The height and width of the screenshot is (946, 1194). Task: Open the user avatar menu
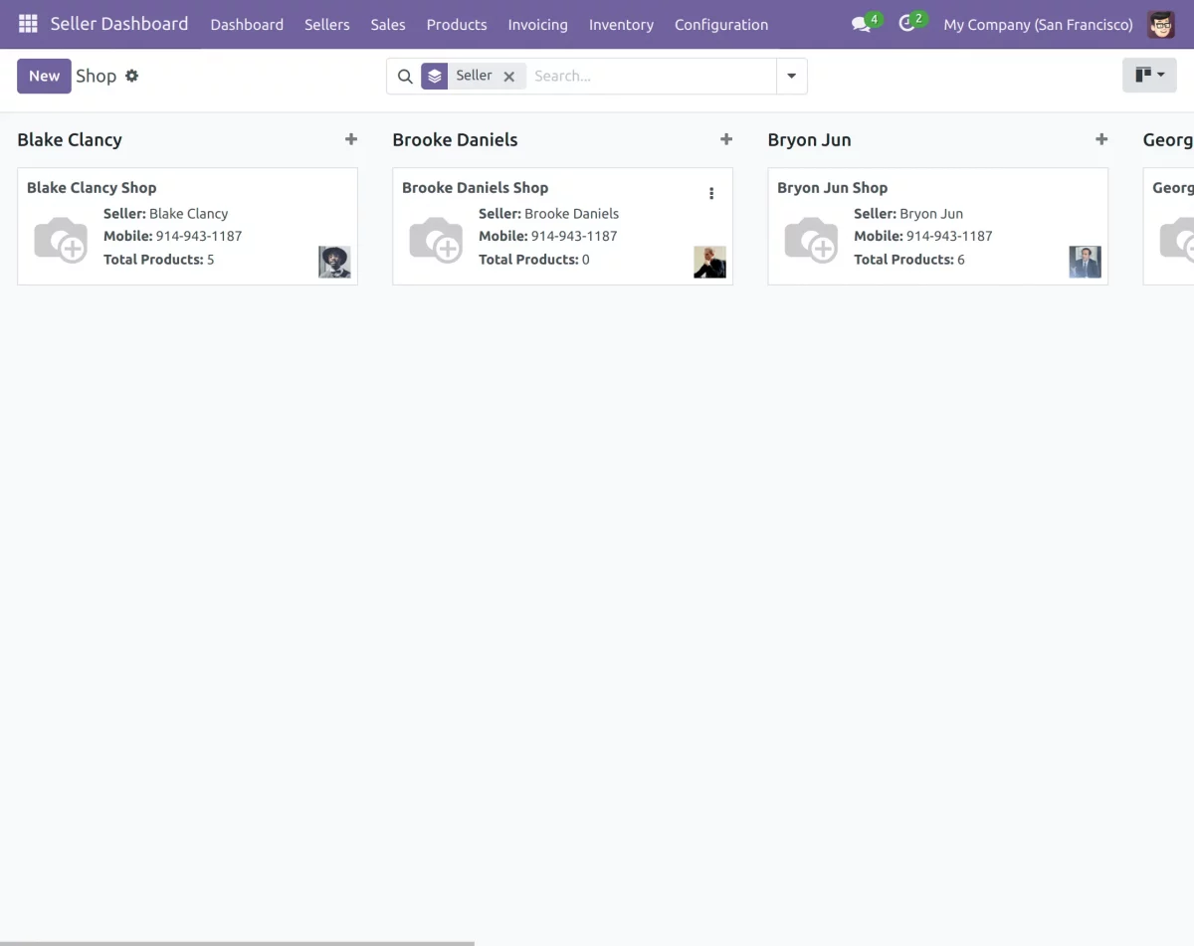click(x=1161, y=25)
